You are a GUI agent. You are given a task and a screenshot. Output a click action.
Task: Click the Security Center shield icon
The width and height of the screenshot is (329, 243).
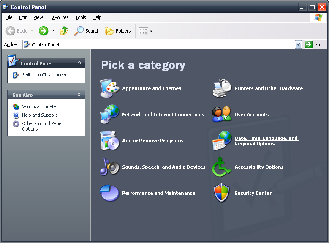[x=222, y=193]
